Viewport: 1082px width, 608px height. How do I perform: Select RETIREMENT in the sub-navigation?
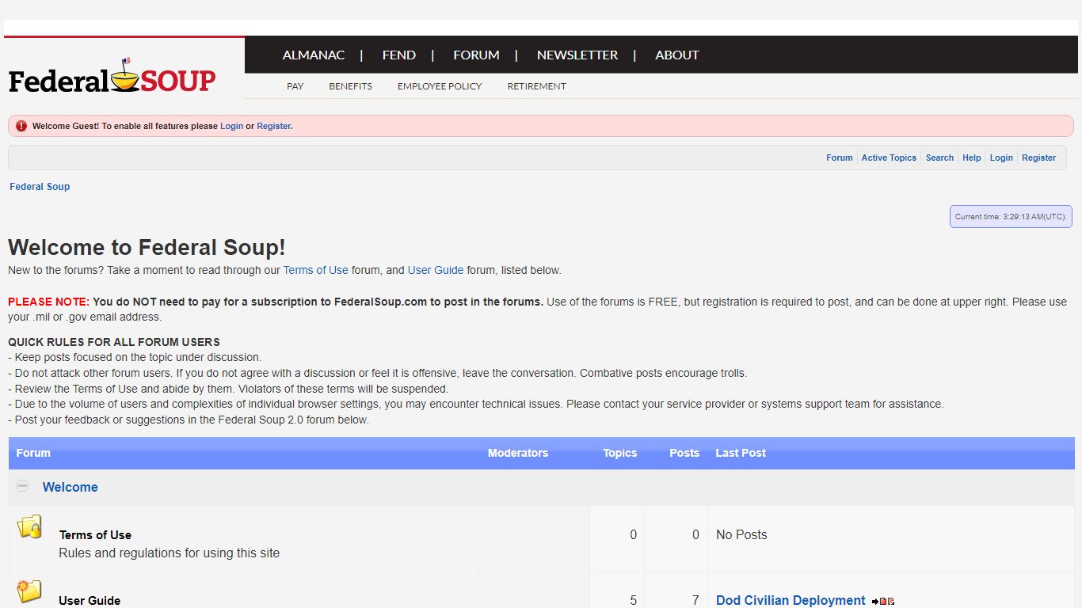(537, 86)
